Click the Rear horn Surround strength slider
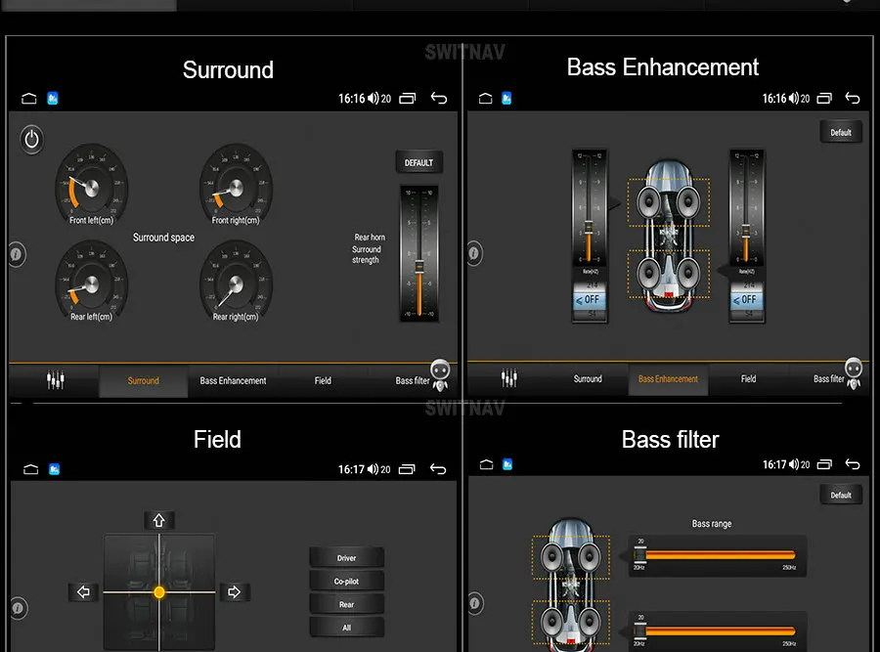The image size is (880, 652). (x=419, y=253)
